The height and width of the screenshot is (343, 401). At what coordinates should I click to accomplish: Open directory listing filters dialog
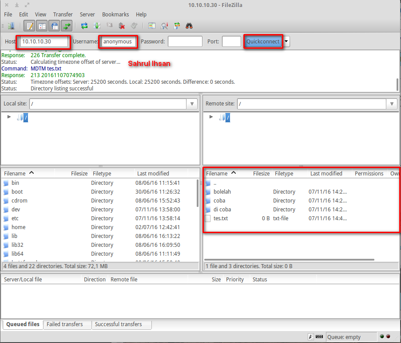pos(152,26)
